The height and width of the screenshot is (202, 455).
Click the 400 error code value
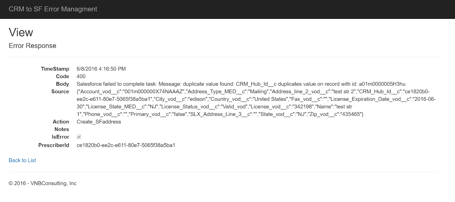81,76
